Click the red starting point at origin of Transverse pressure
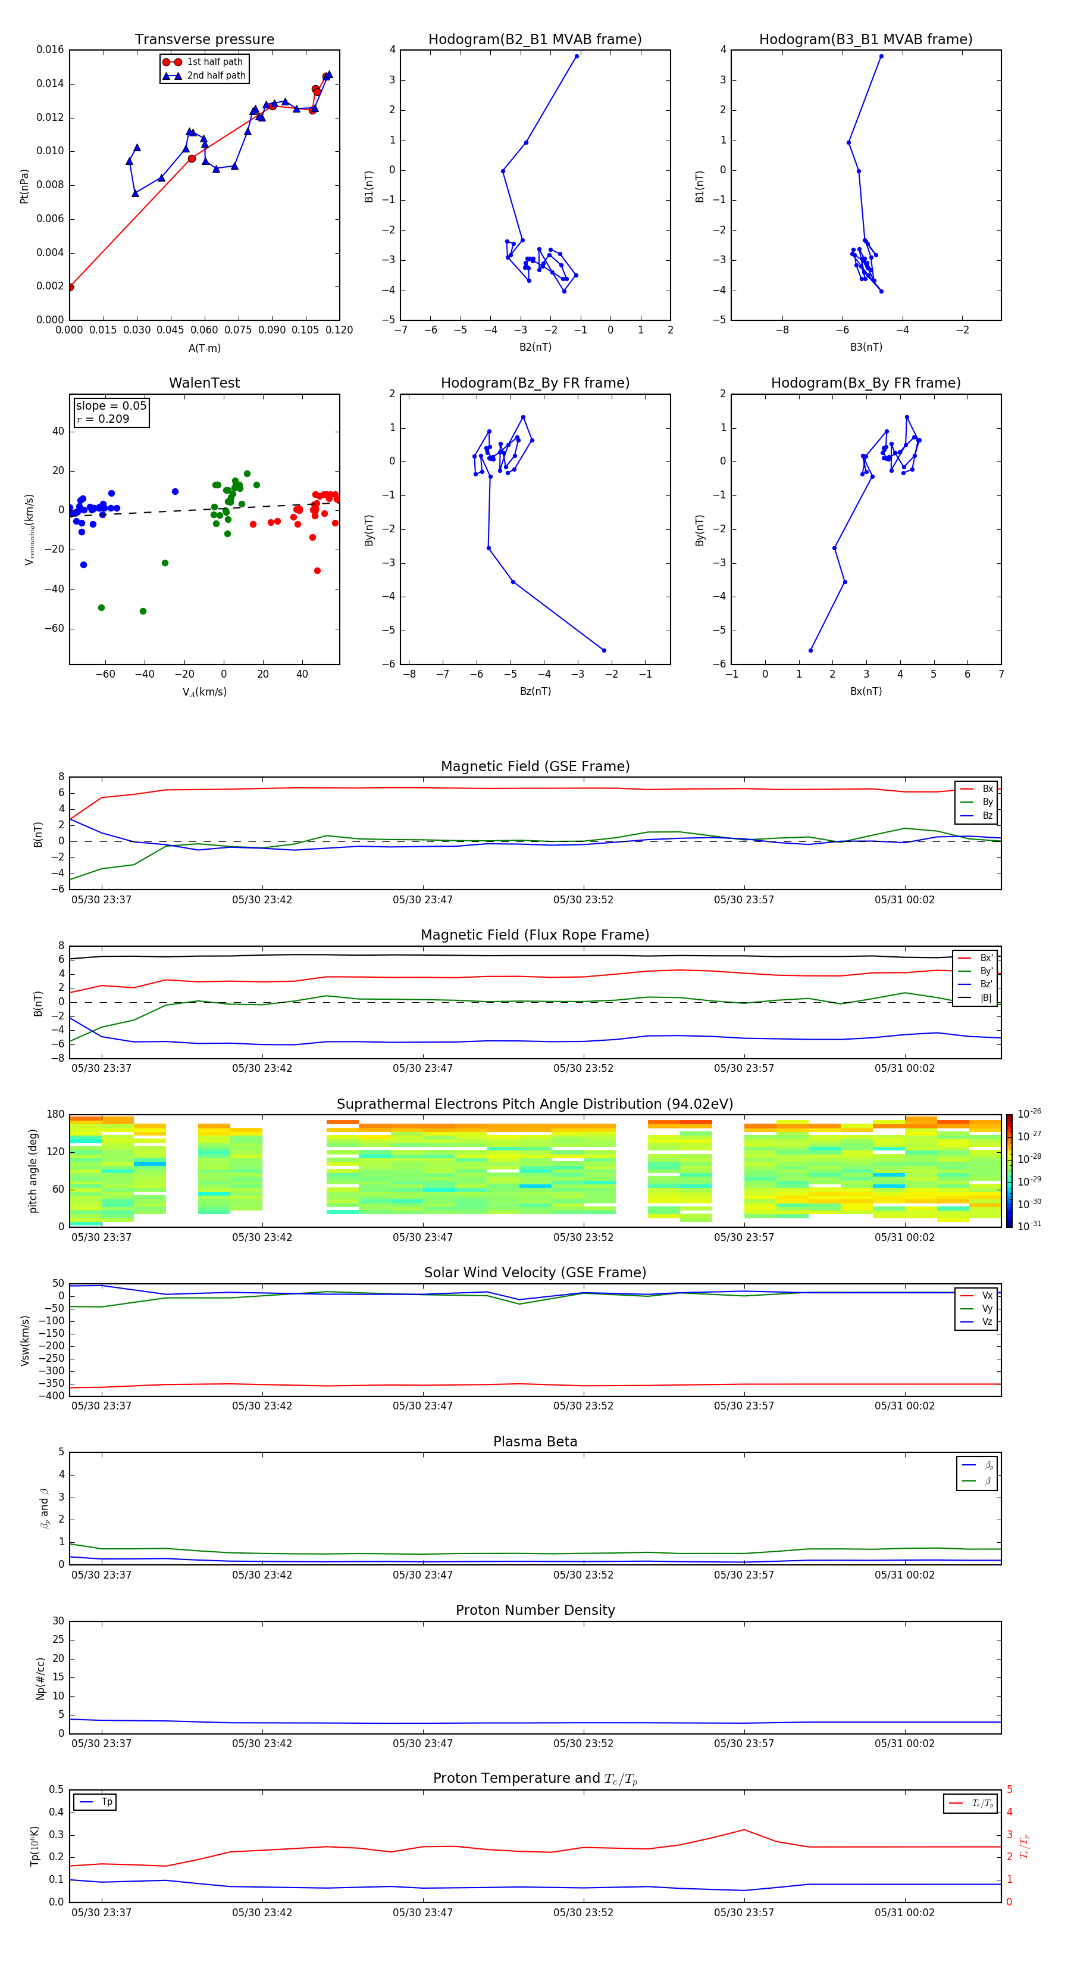The width and height of the screenshot is (1071, 1965). [x=70, y=288]
